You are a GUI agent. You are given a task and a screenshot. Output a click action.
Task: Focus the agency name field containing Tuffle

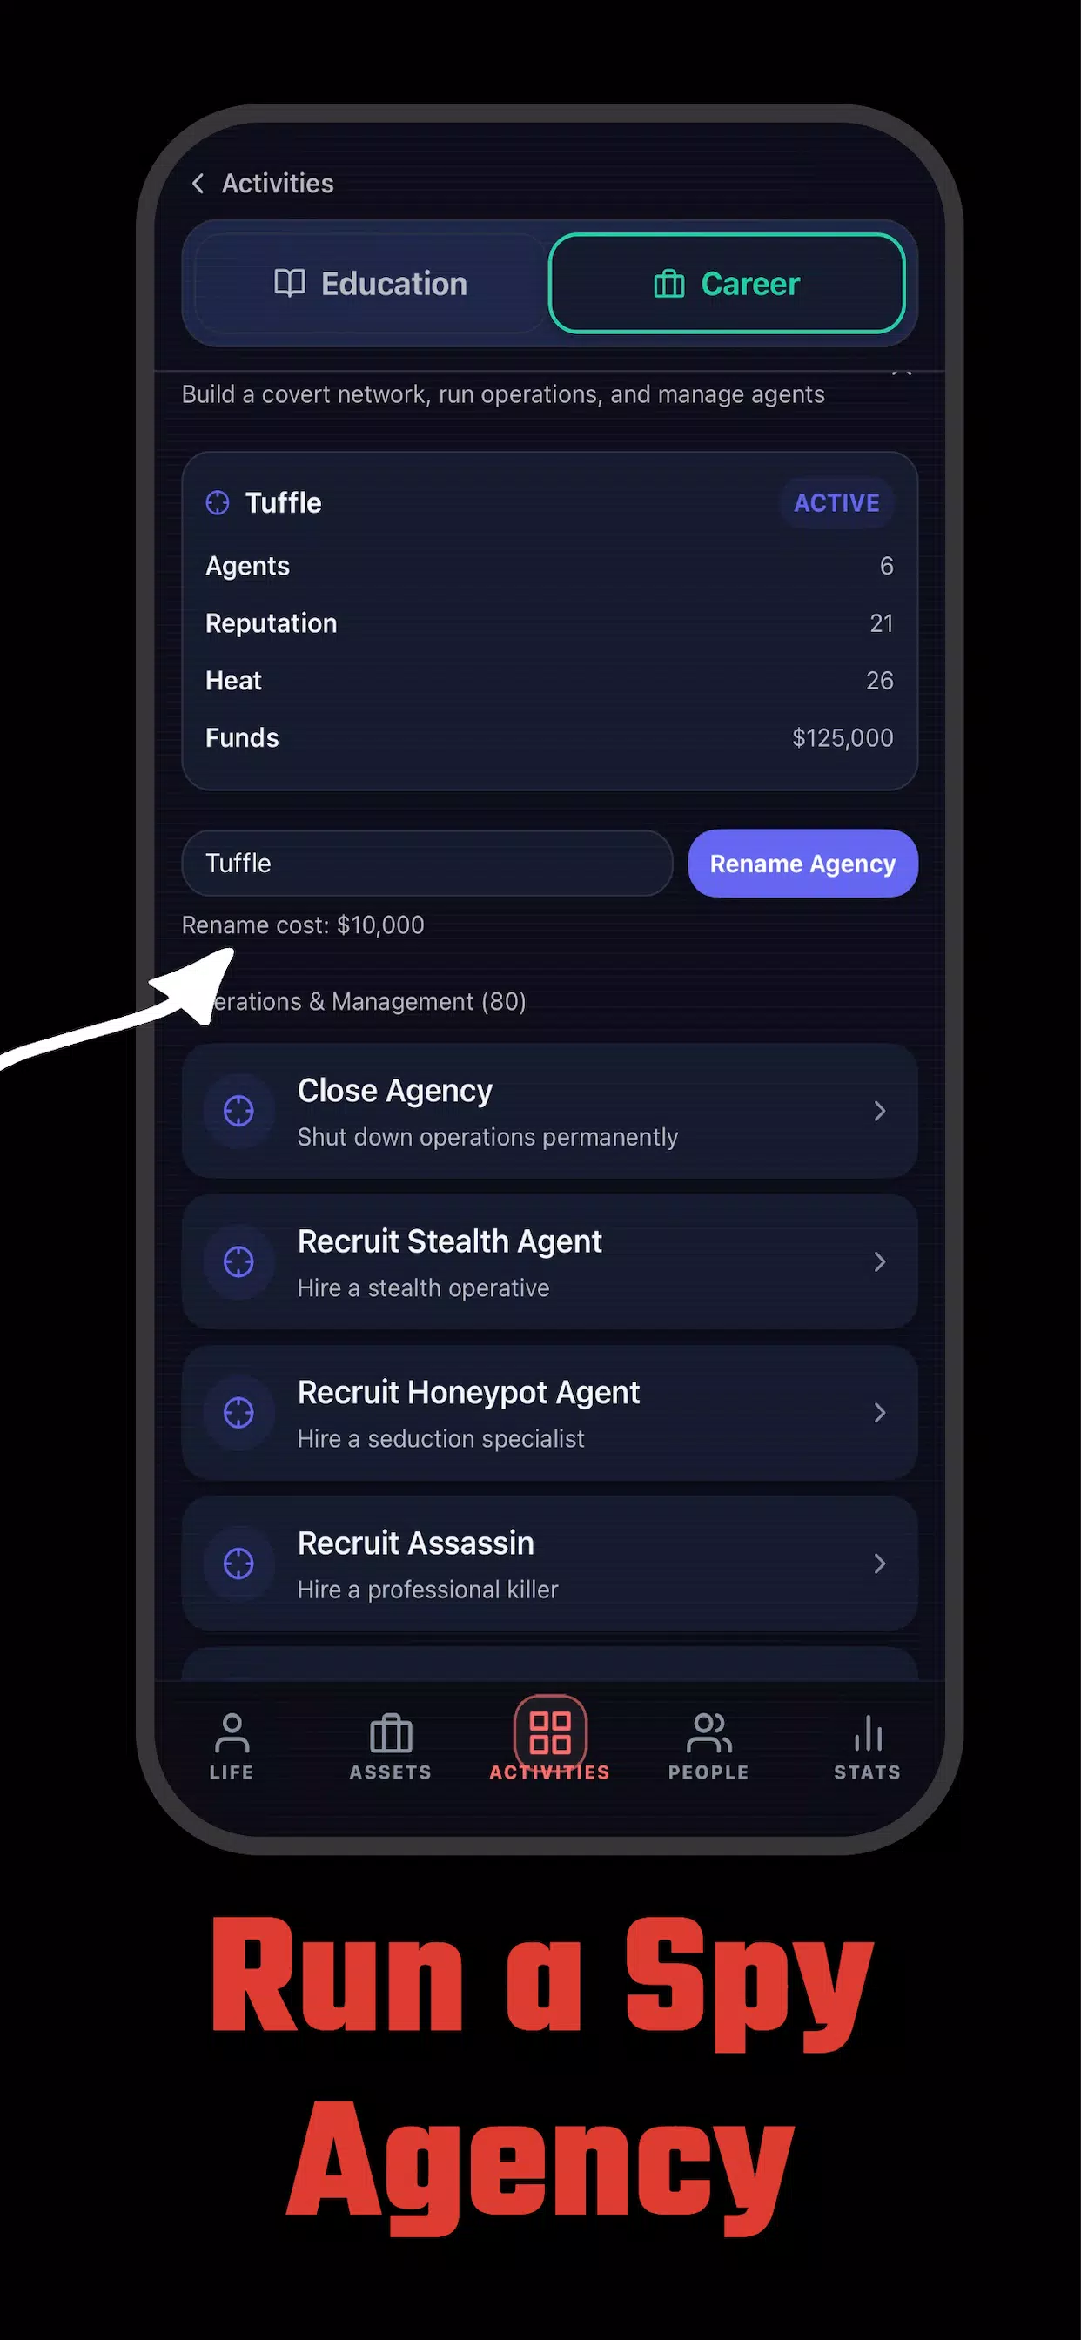427,863
